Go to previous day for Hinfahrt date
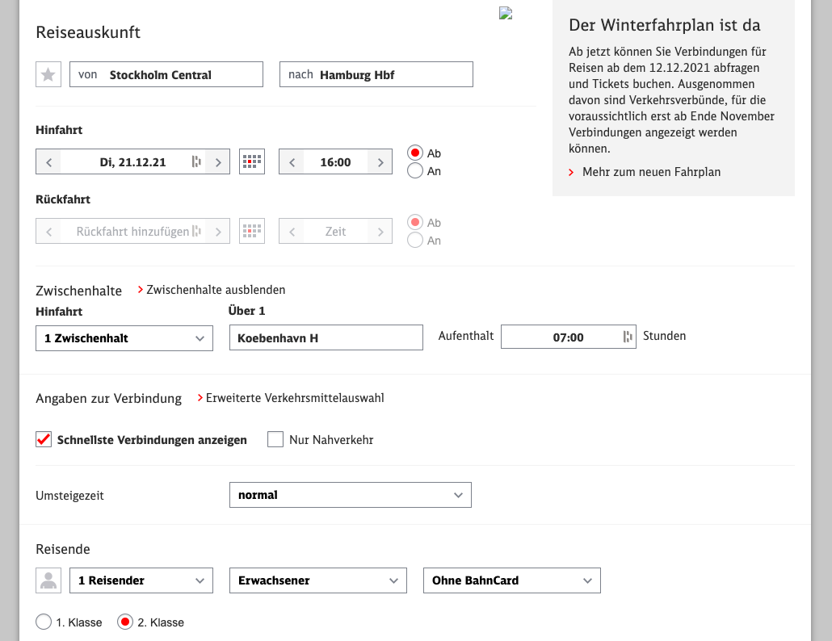832x641 pixels. [x=48, y=162]
